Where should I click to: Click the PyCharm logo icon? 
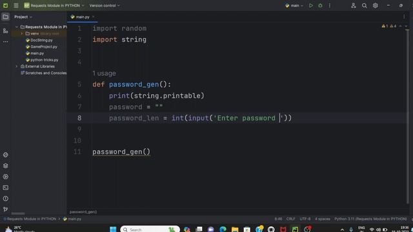5,6
